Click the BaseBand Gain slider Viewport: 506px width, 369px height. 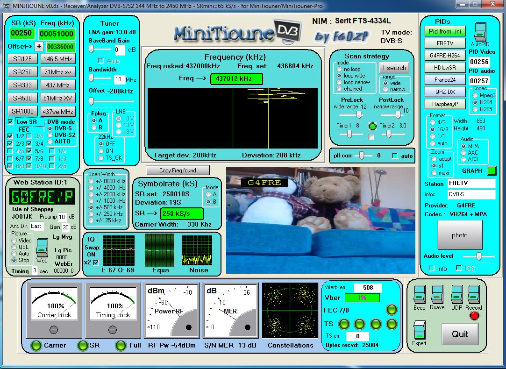pyautogui.click(x=100, y=50)
